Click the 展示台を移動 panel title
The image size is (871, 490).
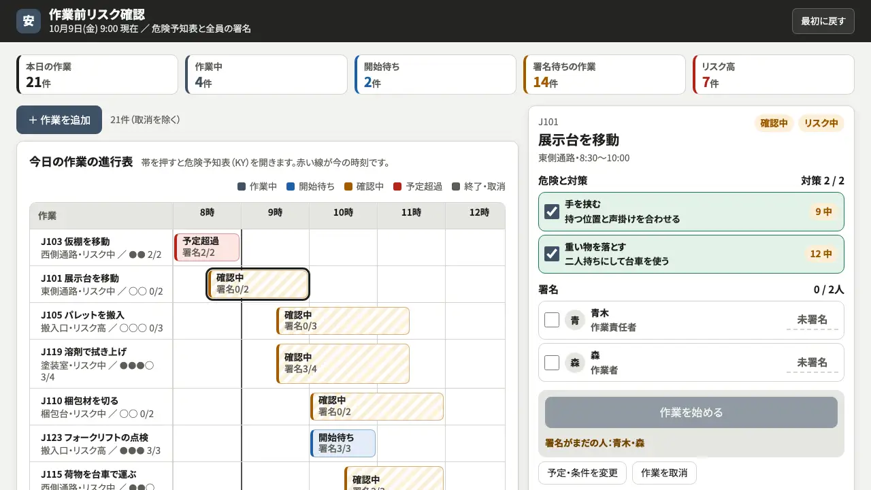pos(579,140)
